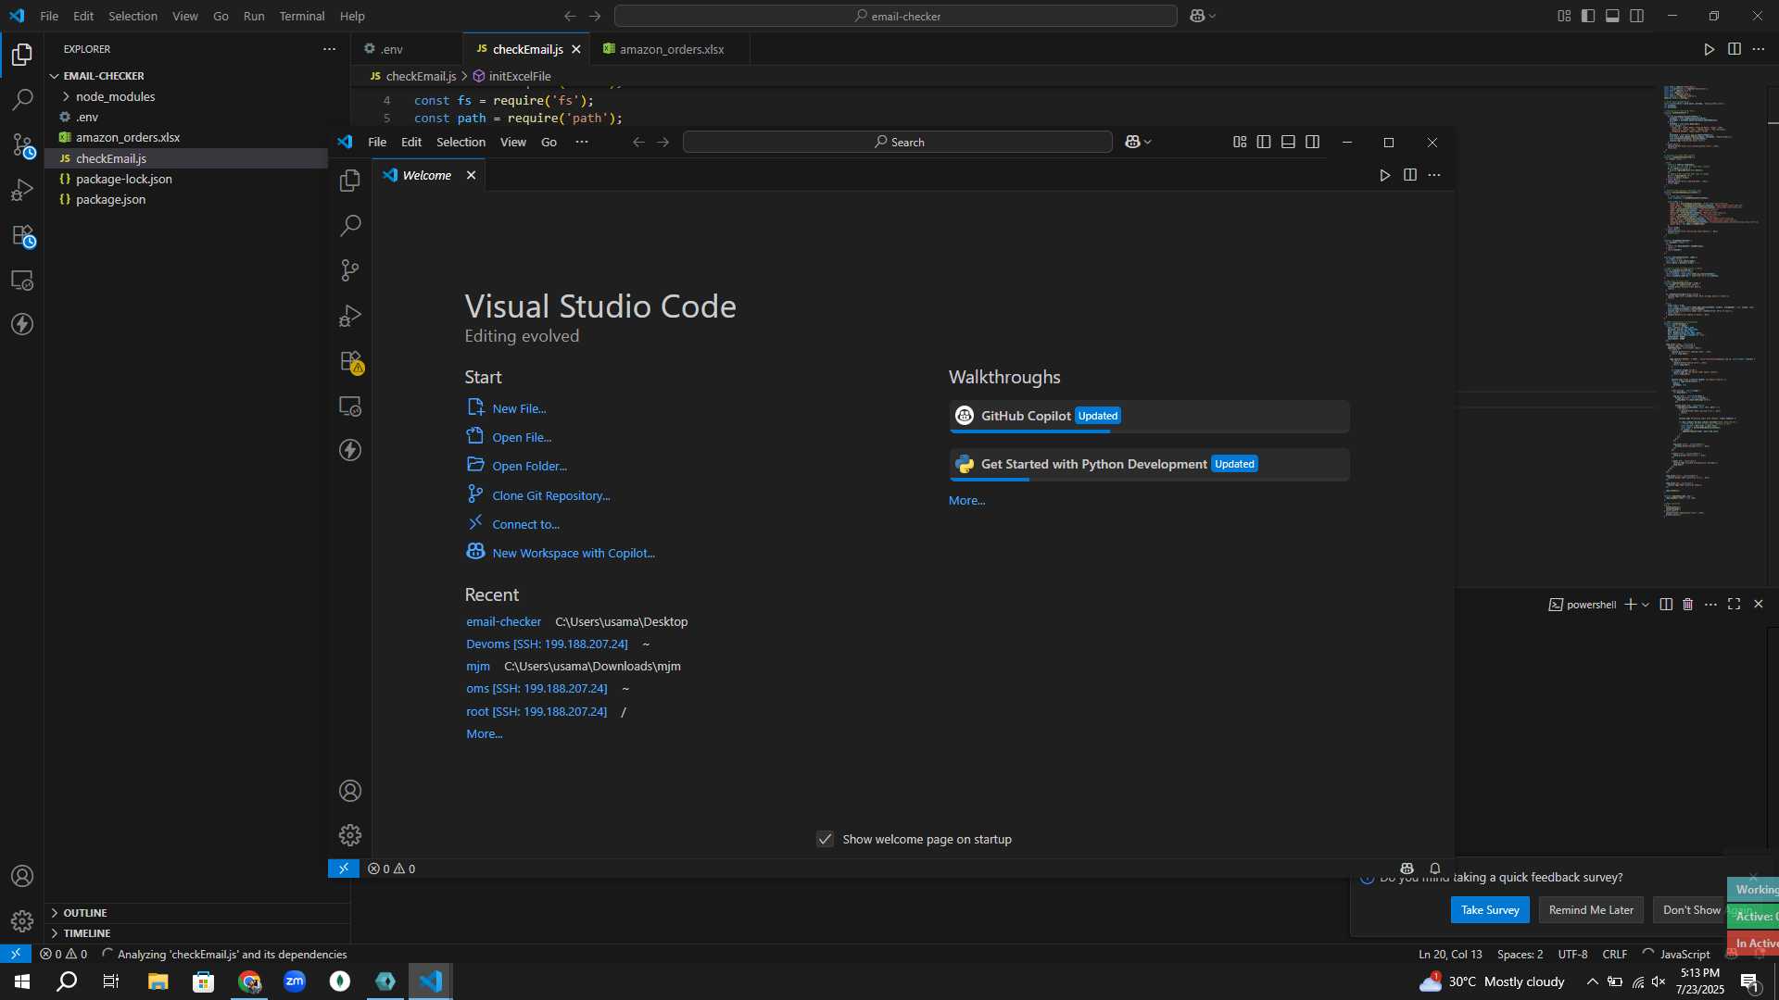The image size is (1779, 1000).
Task: Go back arrow in the Welcome window title bar
Action: [x=638, y=142]
